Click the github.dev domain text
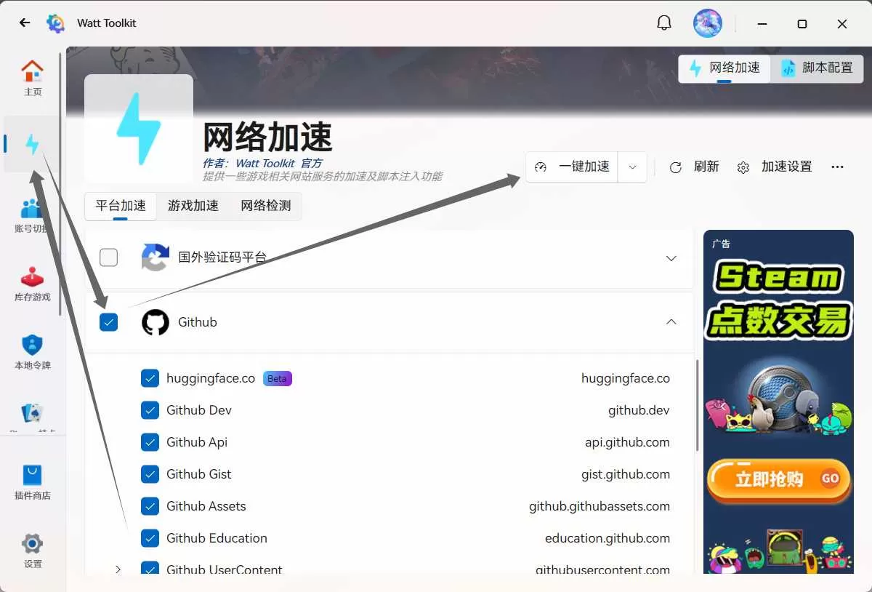Viewport: 872px width, 592px height. tap(639, 410)
